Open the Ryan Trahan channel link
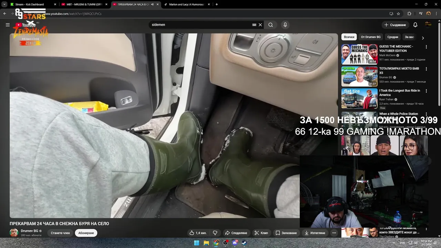Viewport: 441px width, 248px height. (387, 100)
